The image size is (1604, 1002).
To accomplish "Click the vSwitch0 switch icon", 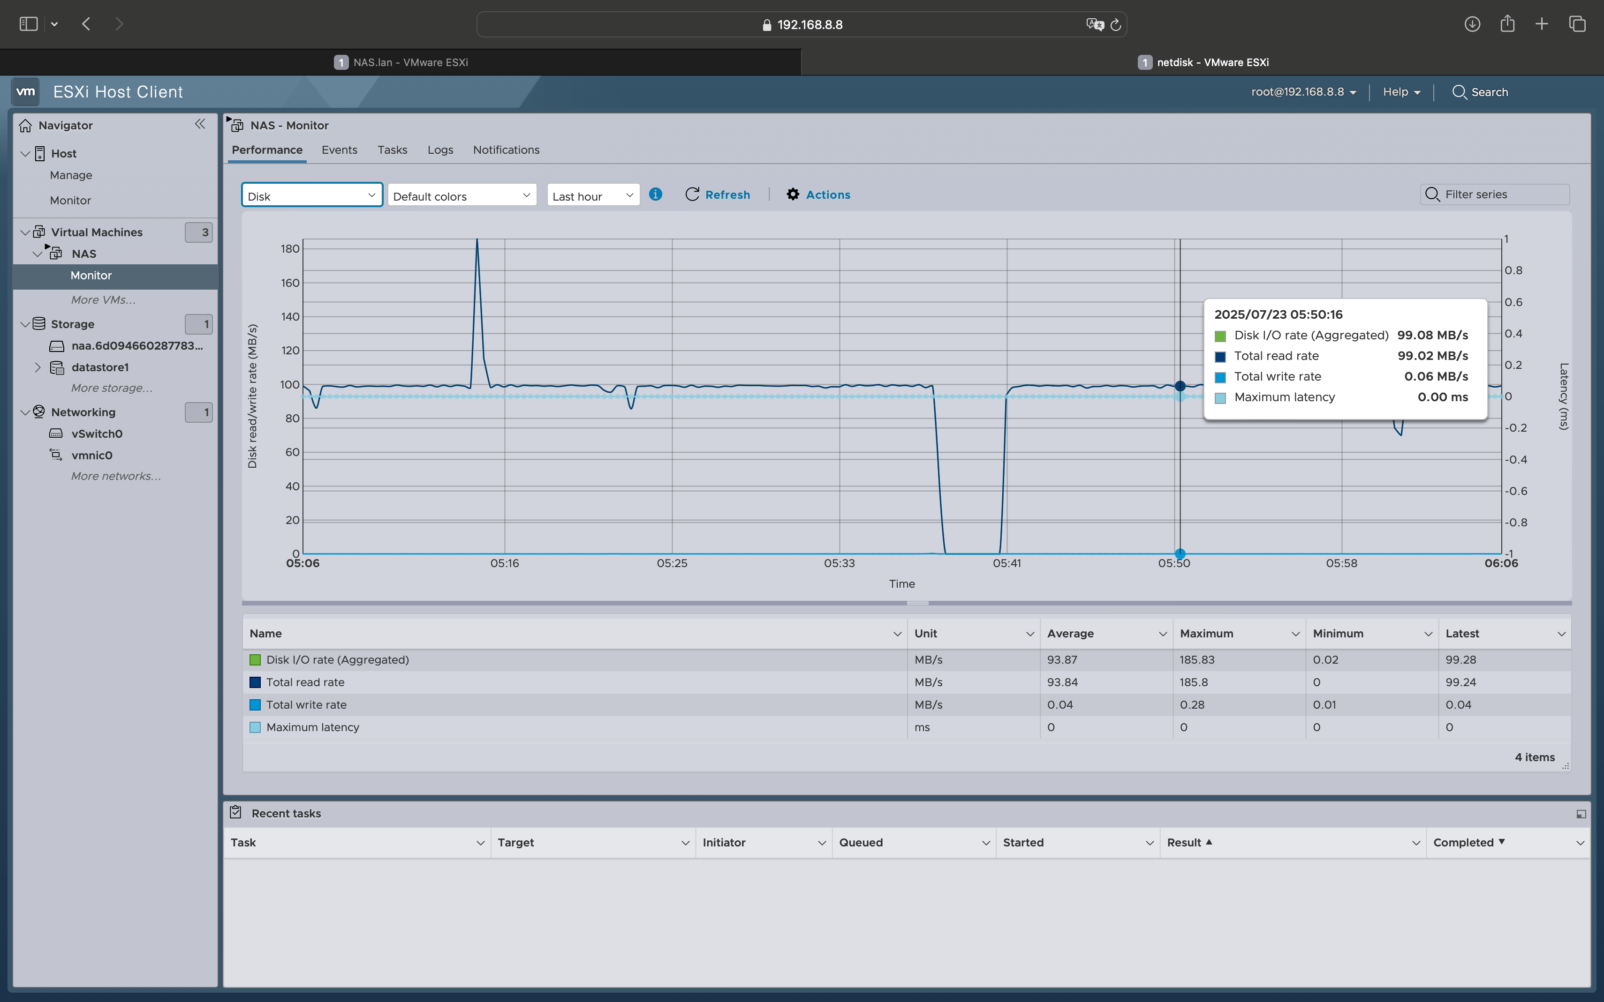I will coord(56,434).
